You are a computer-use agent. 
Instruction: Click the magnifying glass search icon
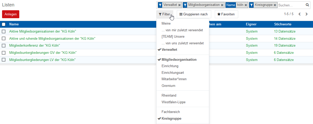(307, 5)
